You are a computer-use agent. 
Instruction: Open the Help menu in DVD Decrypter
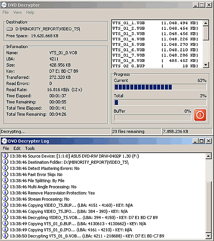pyautogui.click(x=30, y=12)
